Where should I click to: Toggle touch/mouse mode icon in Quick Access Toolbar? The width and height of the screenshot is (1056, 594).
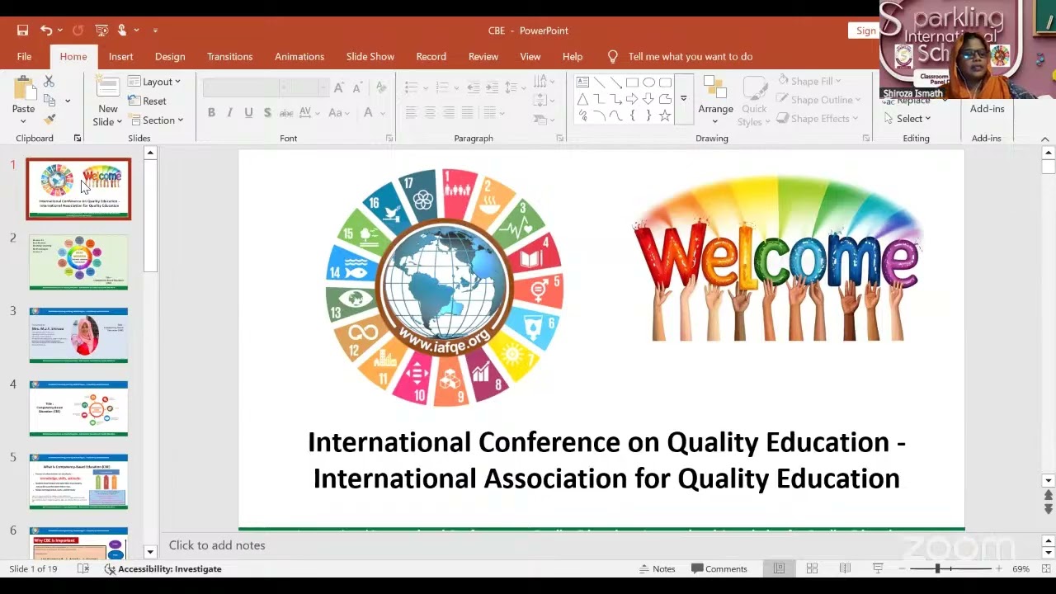point(122,31)
